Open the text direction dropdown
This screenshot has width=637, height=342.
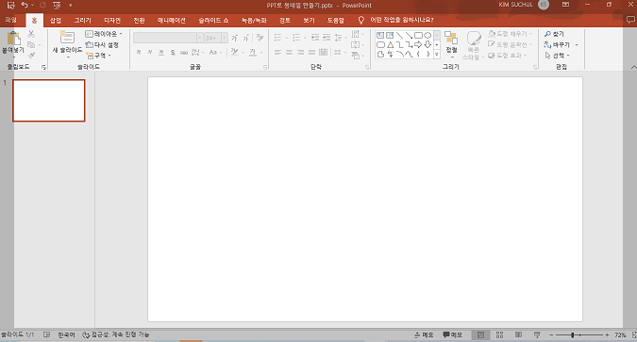click(358, 34)
